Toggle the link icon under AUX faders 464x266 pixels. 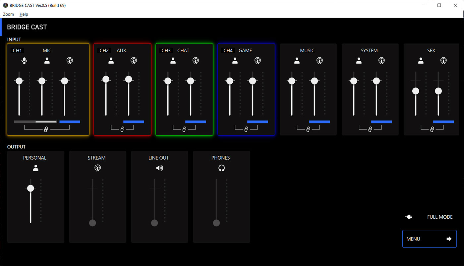(x=122, y=130)
